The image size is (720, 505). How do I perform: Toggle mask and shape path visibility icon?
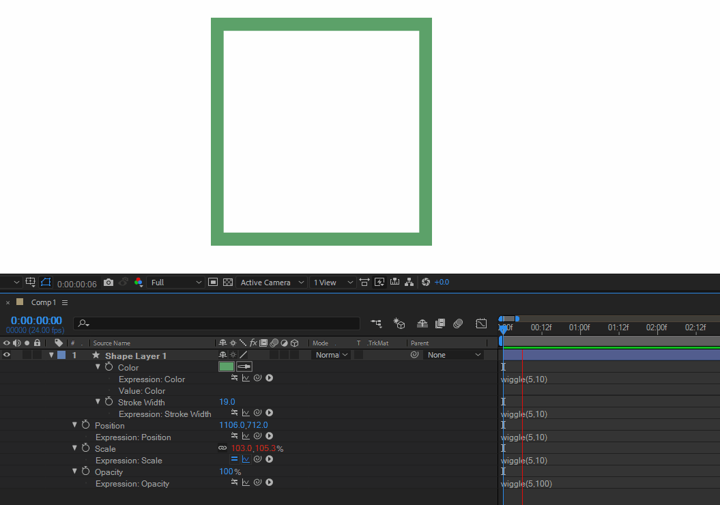pyautogui.click(x=46, y=283)
